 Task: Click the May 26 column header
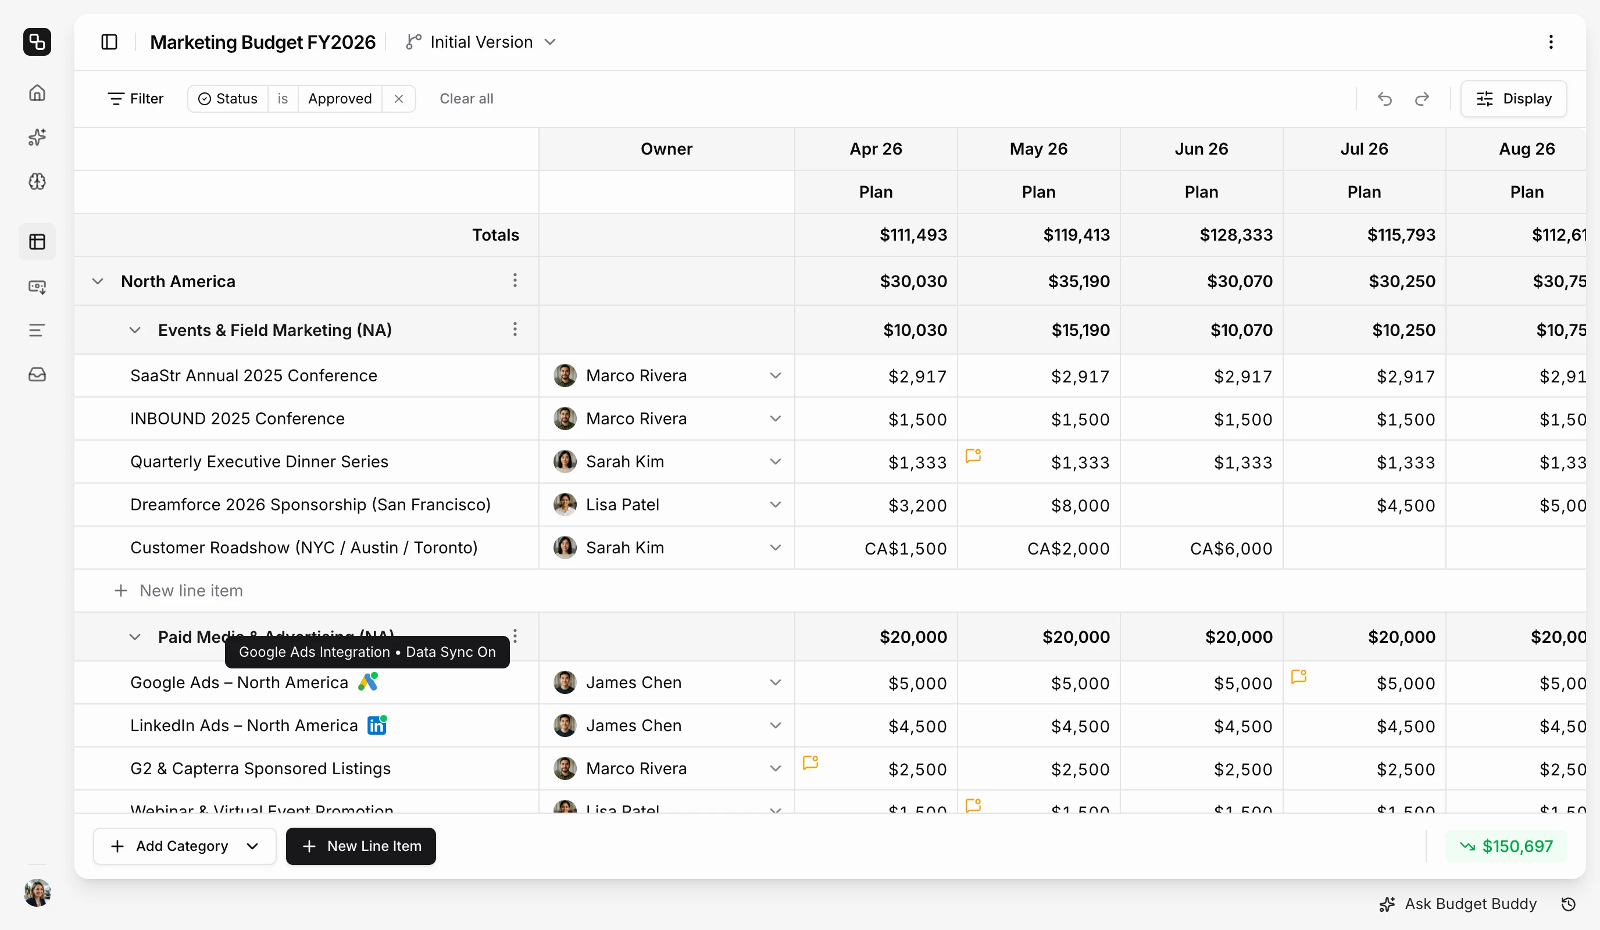(1039, 149)
